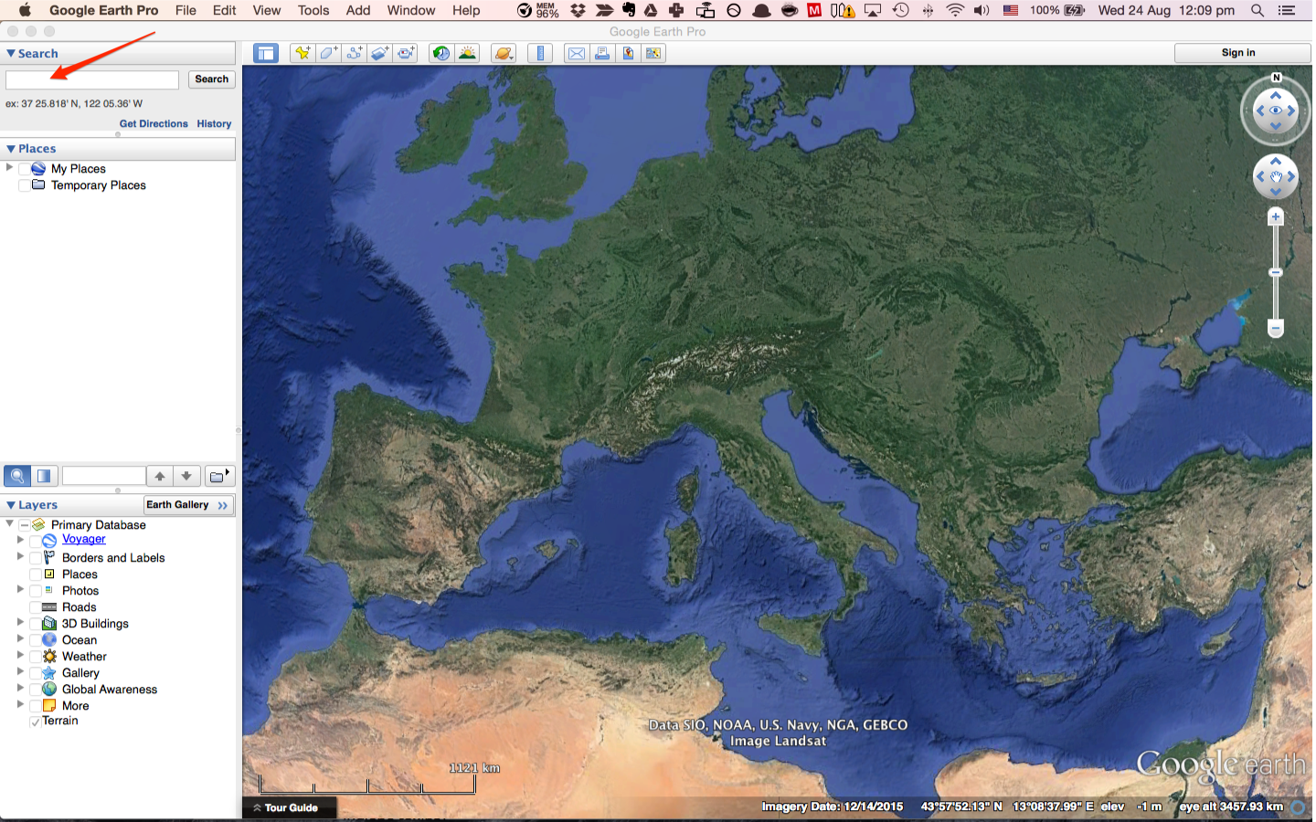Click the add folder icon in Places panel

(219, 476)
